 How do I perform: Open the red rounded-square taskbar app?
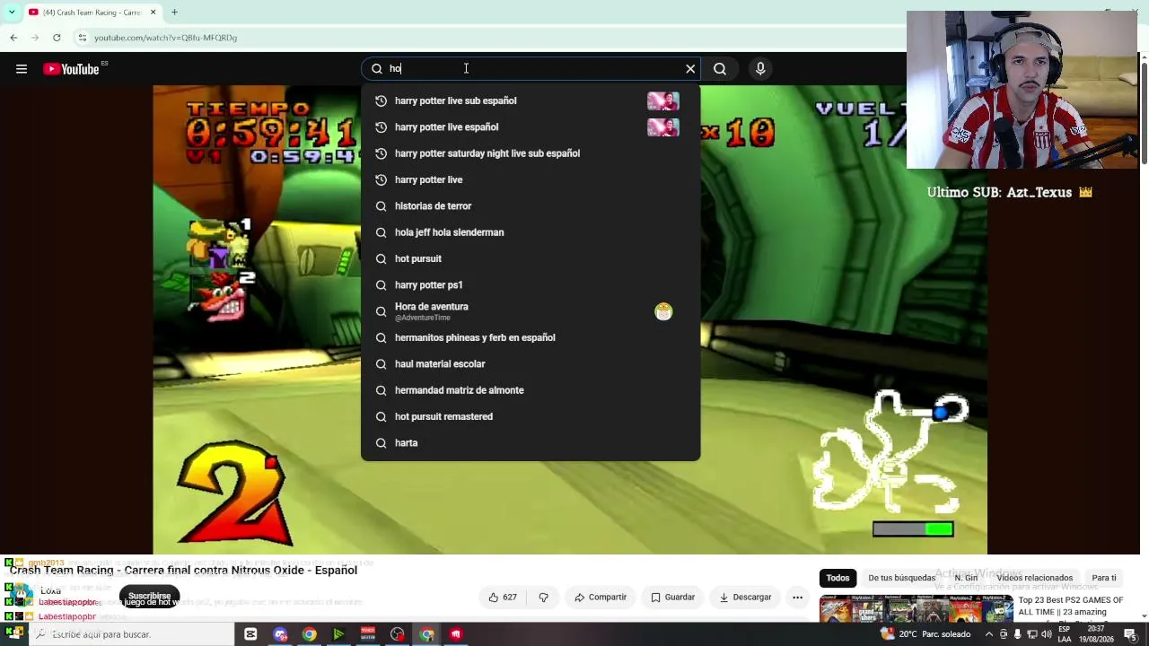coord(456,634)
